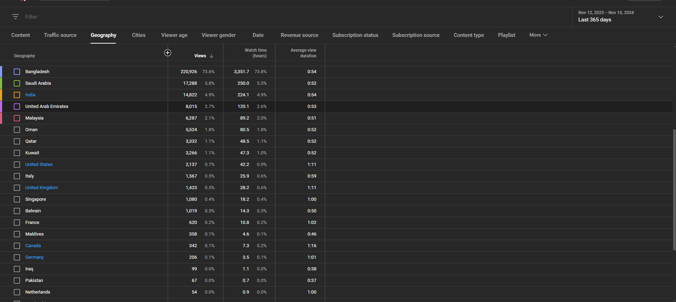The height and width of the screenshot is (302, 676).
Task: Open the United States link
Action: point(39,165)
